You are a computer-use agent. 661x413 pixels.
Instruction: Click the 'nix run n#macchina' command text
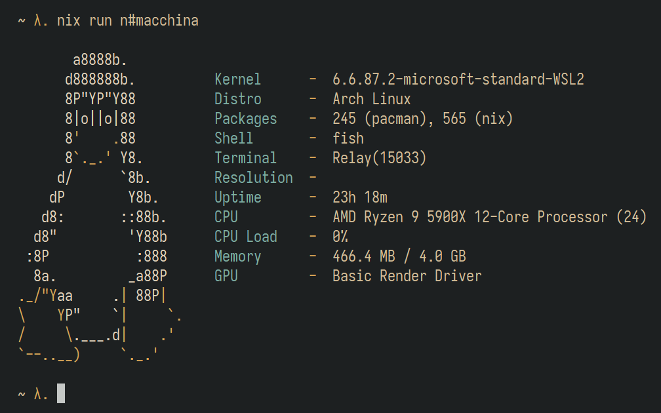coord(128,21)
